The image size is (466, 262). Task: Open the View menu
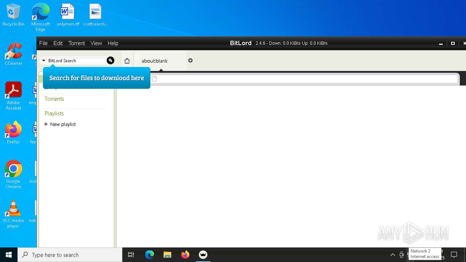96,43
